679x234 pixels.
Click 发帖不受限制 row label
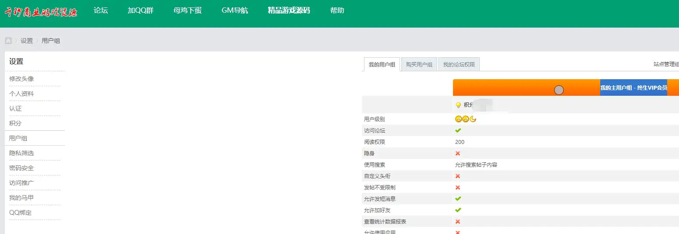click(x=380, y=187)
